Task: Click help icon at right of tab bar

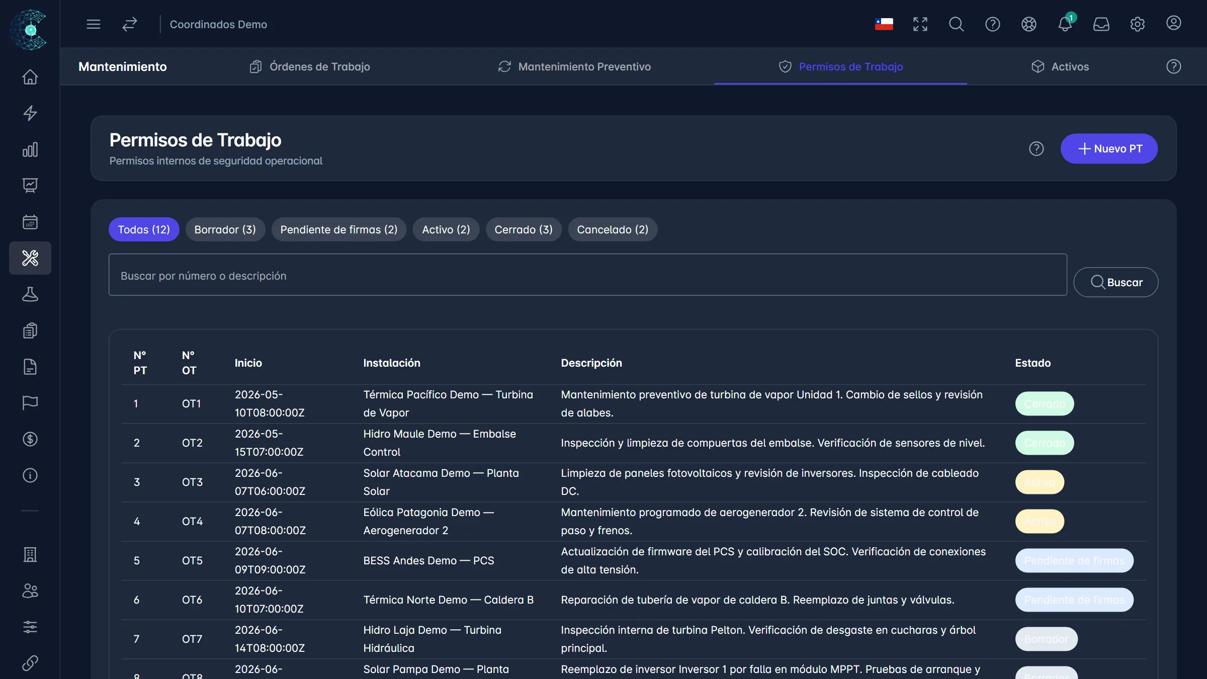Action: click(1174, 66)
